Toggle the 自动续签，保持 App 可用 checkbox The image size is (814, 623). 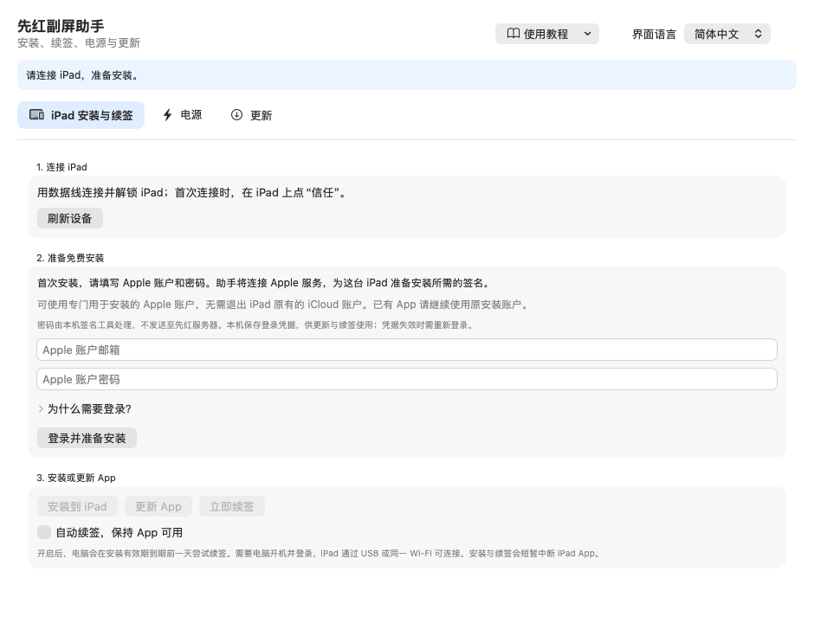(x=44, y=532)
